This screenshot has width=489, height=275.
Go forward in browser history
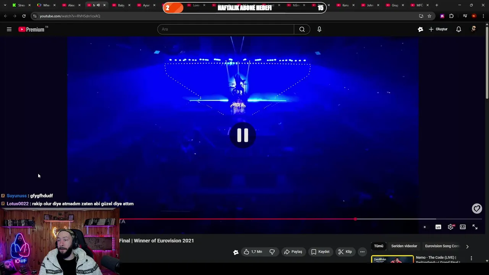tap(15, 16)
